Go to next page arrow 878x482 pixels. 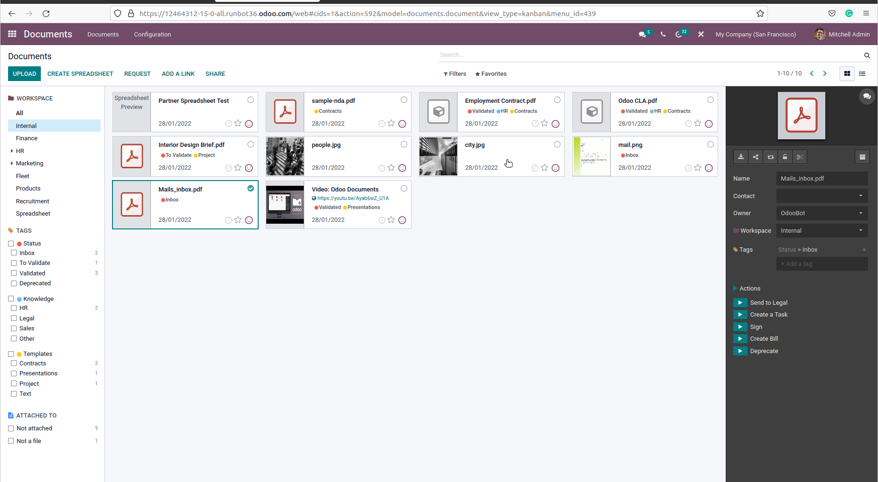coord(825,73)
